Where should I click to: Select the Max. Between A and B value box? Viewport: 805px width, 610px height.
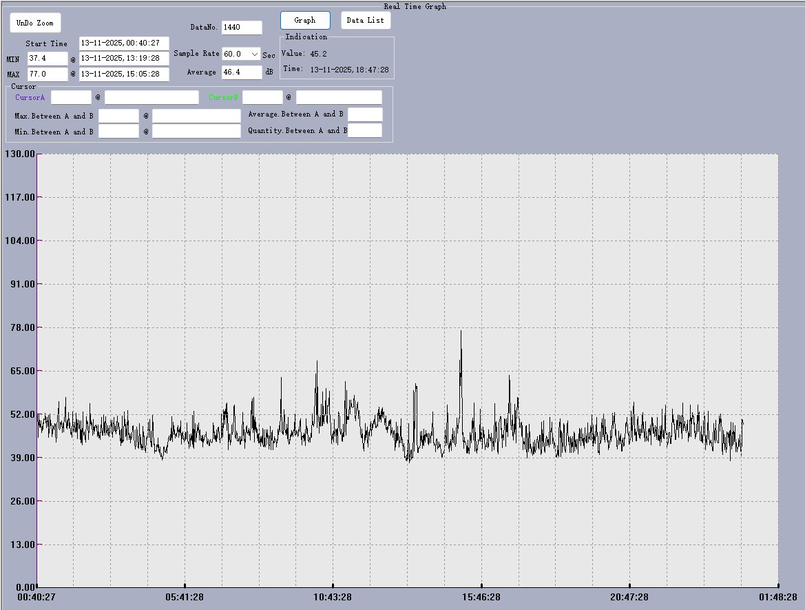(118, 116)
